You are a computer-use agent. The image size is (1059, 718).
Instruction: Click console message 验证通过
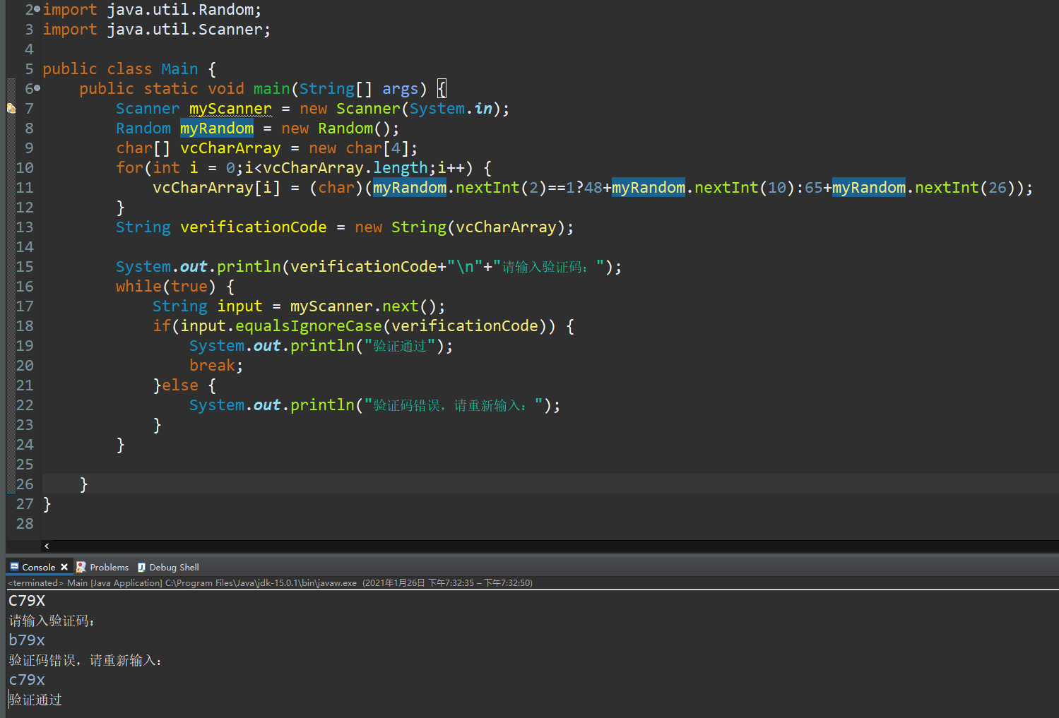click(35, 700)
